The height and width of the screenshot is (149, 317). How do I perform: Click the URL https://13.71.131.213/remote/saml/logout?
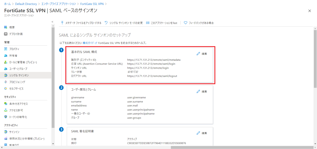tap(152, 76)
